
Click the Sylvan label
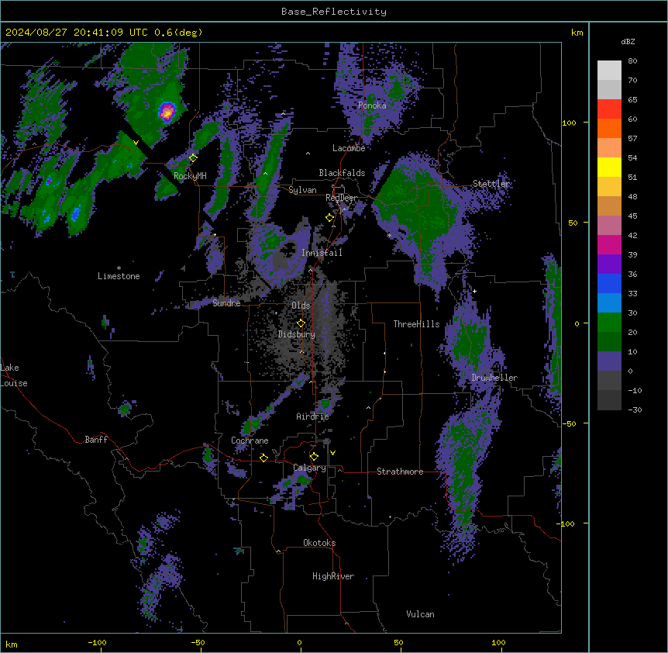click(x=302, y=190)
